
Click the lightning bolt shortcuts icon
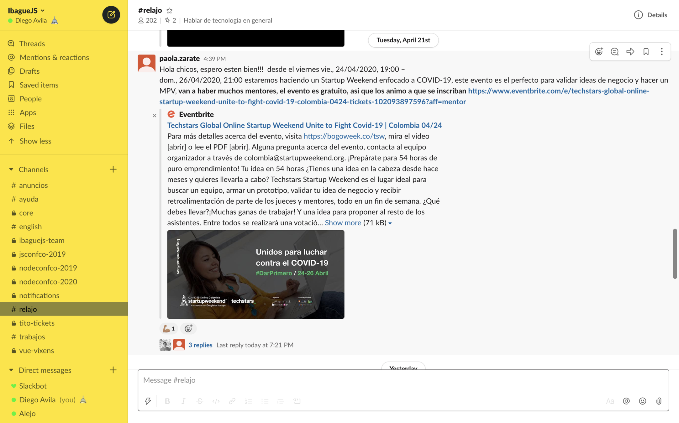coord(148,401)
